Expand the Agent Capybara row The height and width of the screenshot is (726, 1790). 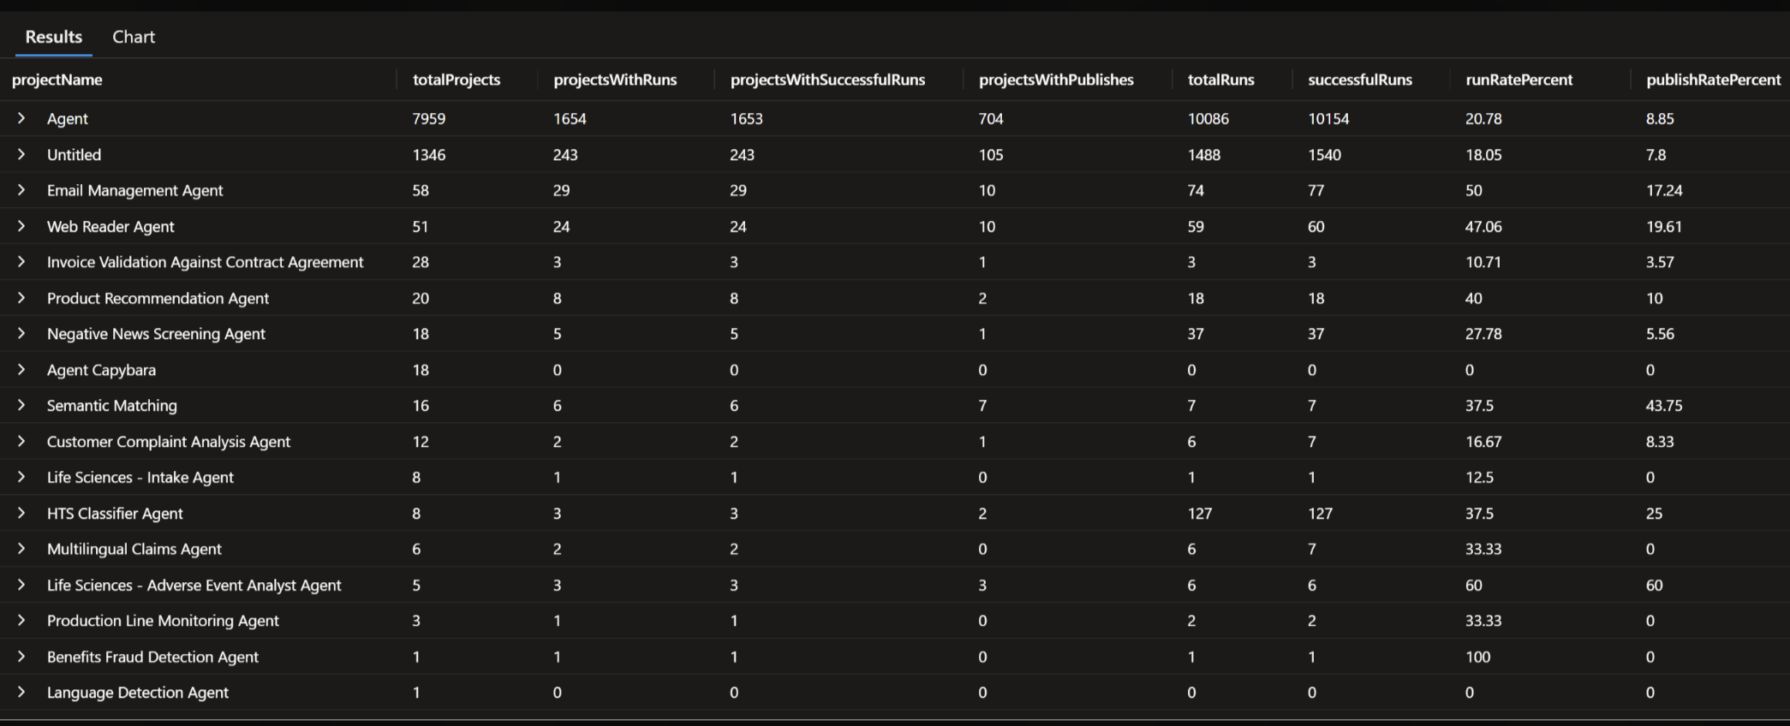[x=21, y=370]
